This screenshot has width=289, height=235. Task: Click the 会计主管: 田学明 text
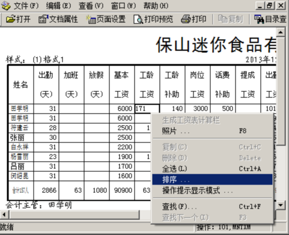click(x=38, y=205)
